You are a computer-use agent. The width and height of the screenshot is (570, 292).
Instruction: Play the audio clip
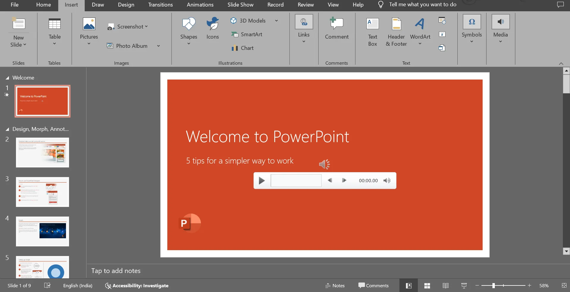tap(262, 180)
